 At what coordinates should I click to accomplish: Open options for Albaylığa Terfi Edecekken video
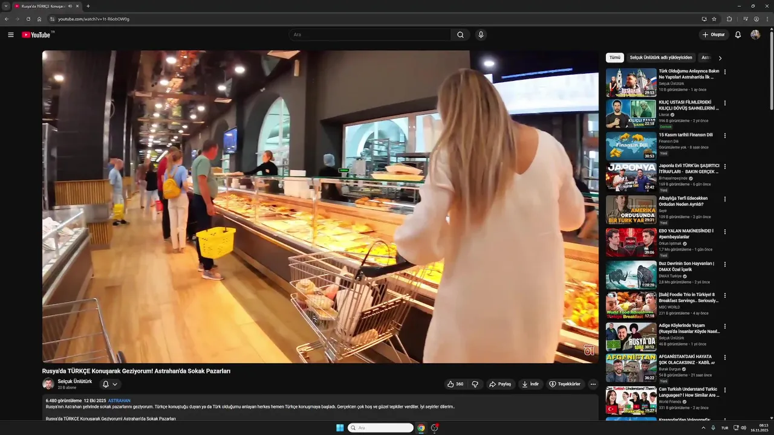(x=725, y=199)
